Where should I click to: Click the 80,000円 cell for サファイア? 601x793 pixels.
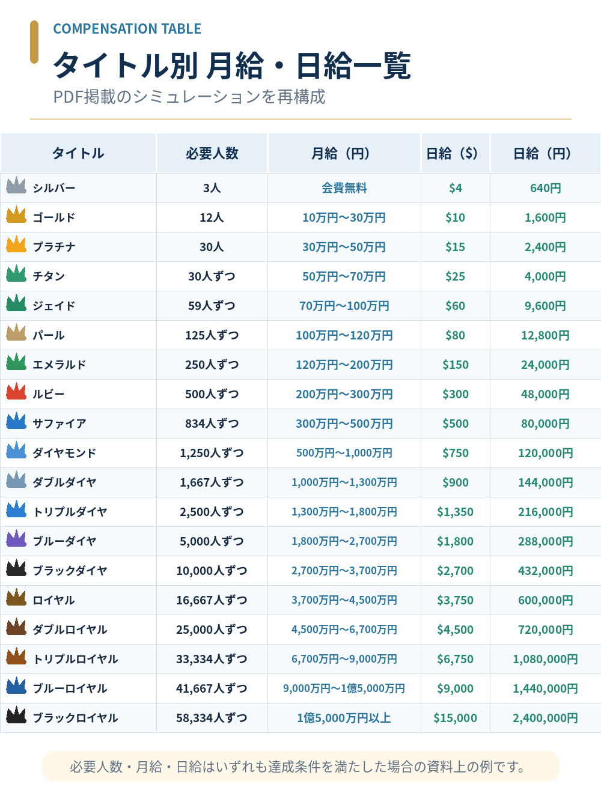point(546,424)
